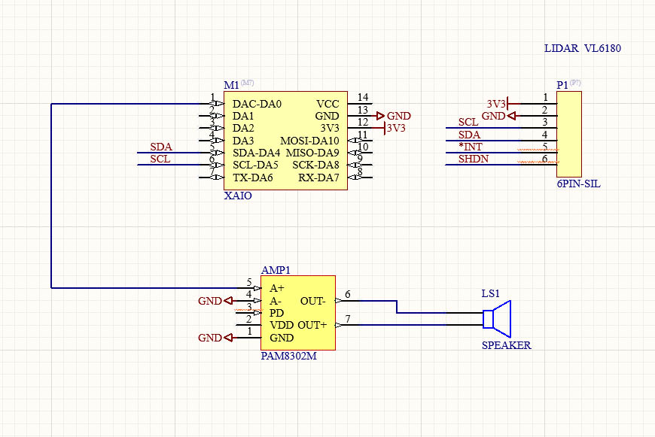655x437 pixels.
Task: Select the P1 6-pin connector body
Action: 571,134
